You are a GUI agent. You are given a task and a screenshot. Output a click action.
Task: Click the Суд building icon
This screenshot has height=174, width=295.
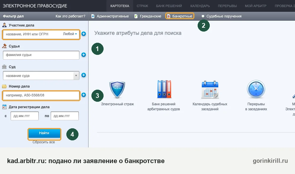point(4,67)
